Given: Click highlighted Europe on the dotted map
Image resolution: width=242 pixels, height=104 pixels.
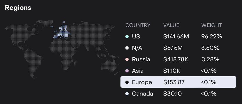Looking at the screenshot, I should tap(62, 32).
